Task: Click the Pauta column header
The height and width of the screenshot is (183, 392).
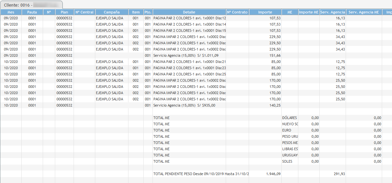Action: pos(32,12)
